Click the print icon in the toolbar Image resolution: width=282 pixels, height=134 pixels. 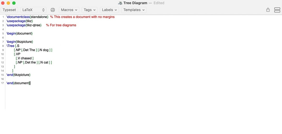(x=53, y=10)
